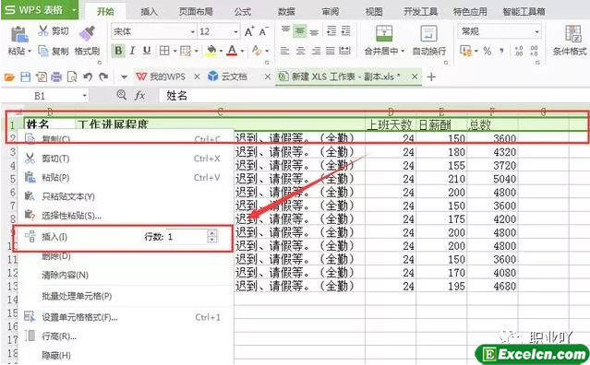
Task: Click the undo arrow icon
Action: (88, 77)
